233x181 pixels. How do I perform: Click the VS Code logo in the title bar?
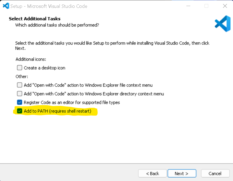pyautogui.click(x=6, y=6)
